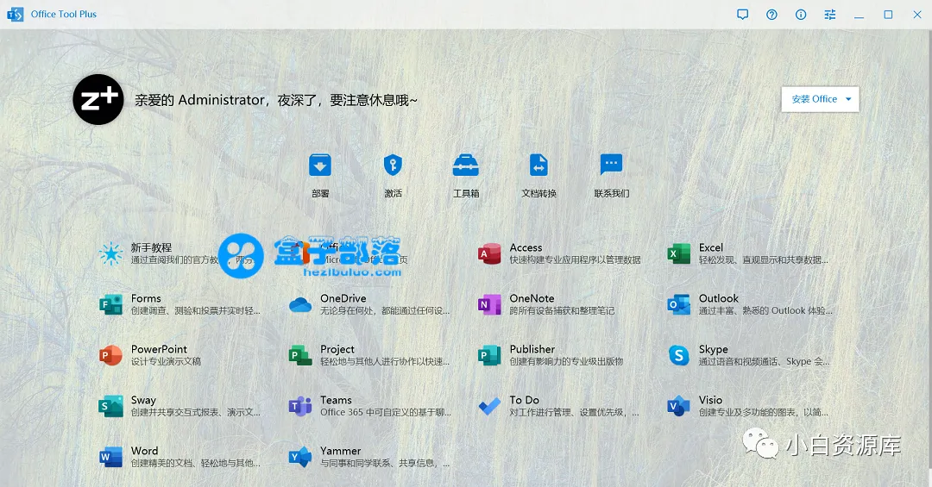Click the Forms app icon
Viewport: 932px width, 487px height.
[110, 304]
